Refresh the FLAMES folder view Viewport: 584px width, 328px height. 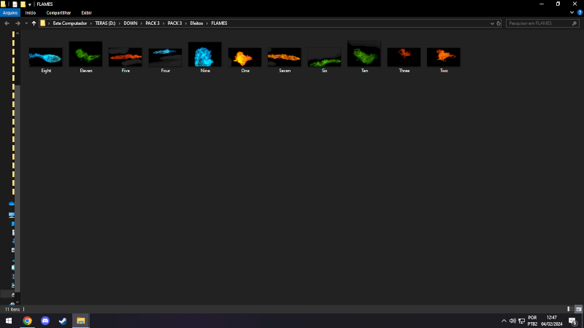[x=499, y=23]
